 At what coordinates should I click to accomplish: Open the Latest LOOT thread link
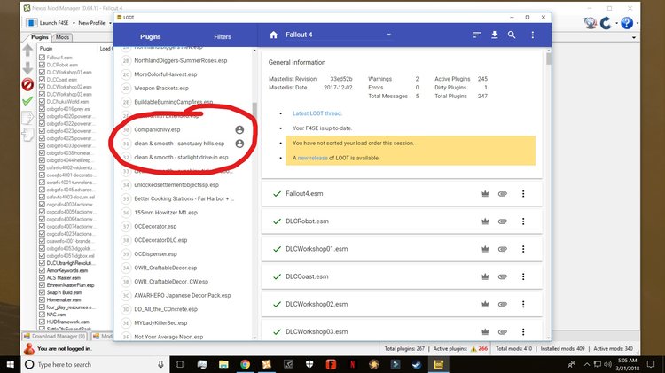317,113
